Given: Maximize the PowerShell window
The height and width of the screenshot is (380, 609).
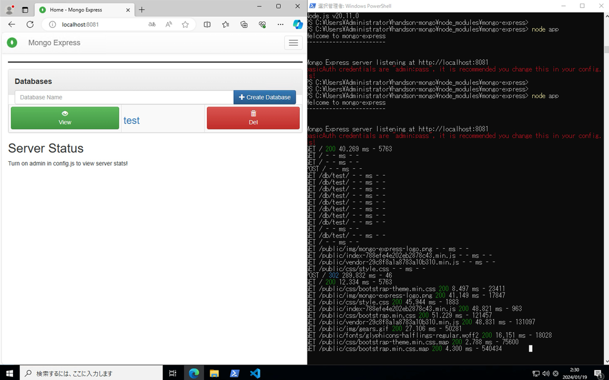Looking at the screenshot, I should (x=582, y=6).
